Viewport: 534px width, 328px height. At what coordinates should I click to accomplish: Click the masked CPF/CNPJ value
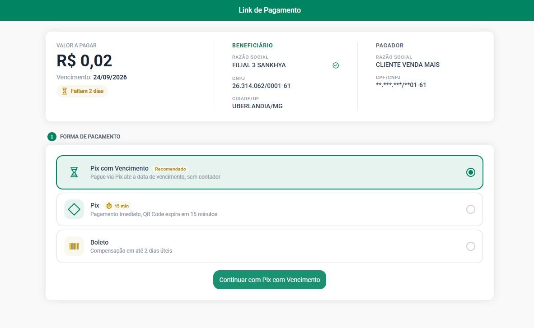click(x=401, y=85)
